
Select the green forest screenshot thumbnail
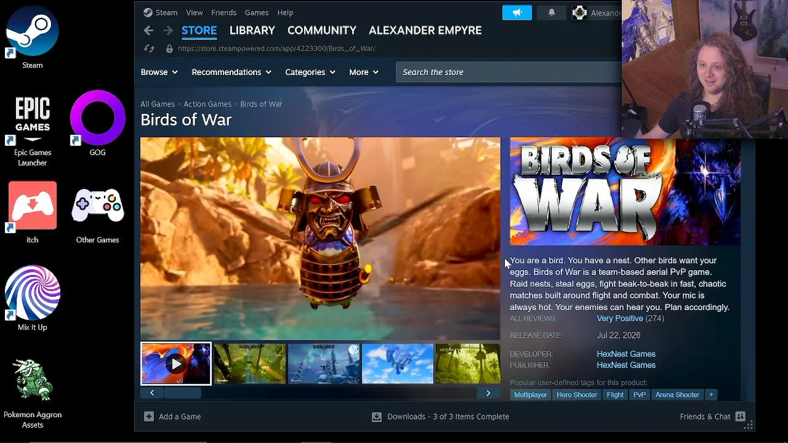coord(249,364)
